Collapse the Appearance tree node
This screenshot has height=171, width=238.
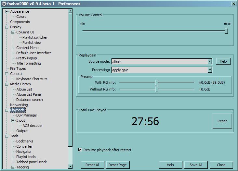(x=7, y=11)
